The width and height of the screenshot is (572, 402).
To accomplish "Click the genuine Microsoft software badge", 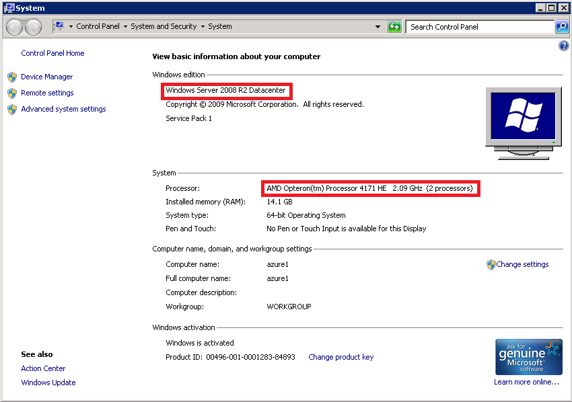I will [528, 357].
